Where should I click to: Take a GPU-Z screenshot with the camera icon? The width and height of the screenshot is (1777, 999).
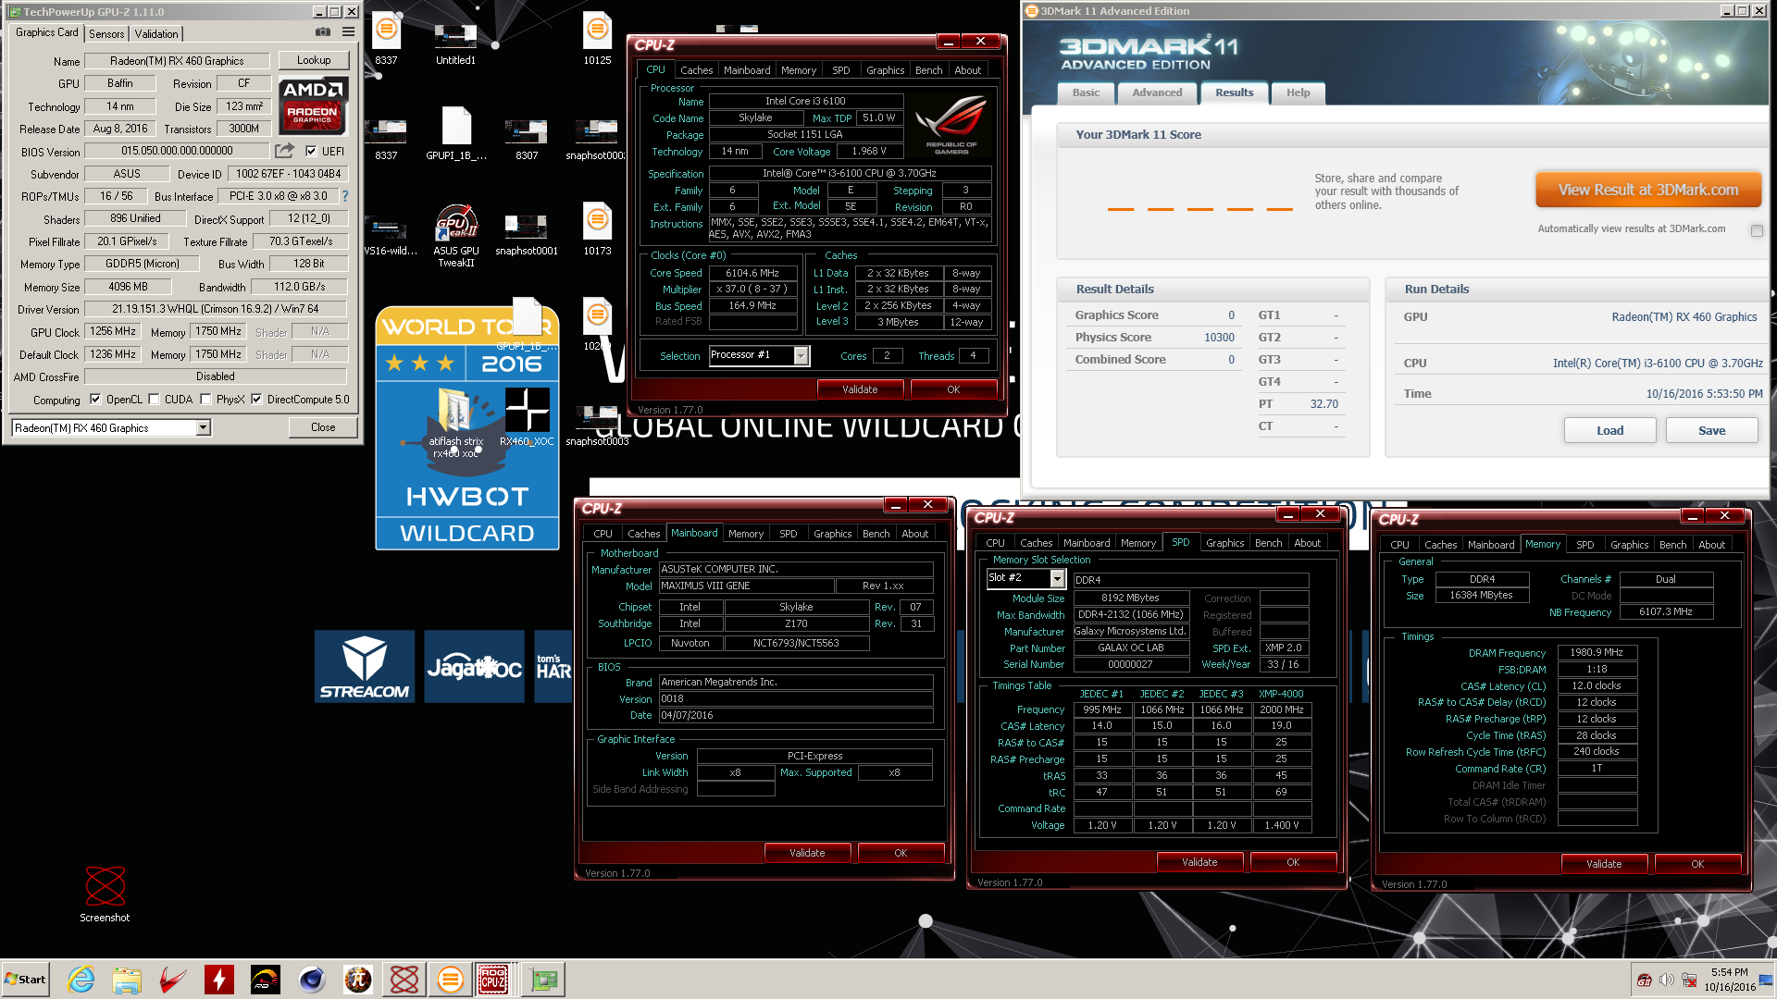[x=322, y=32]
